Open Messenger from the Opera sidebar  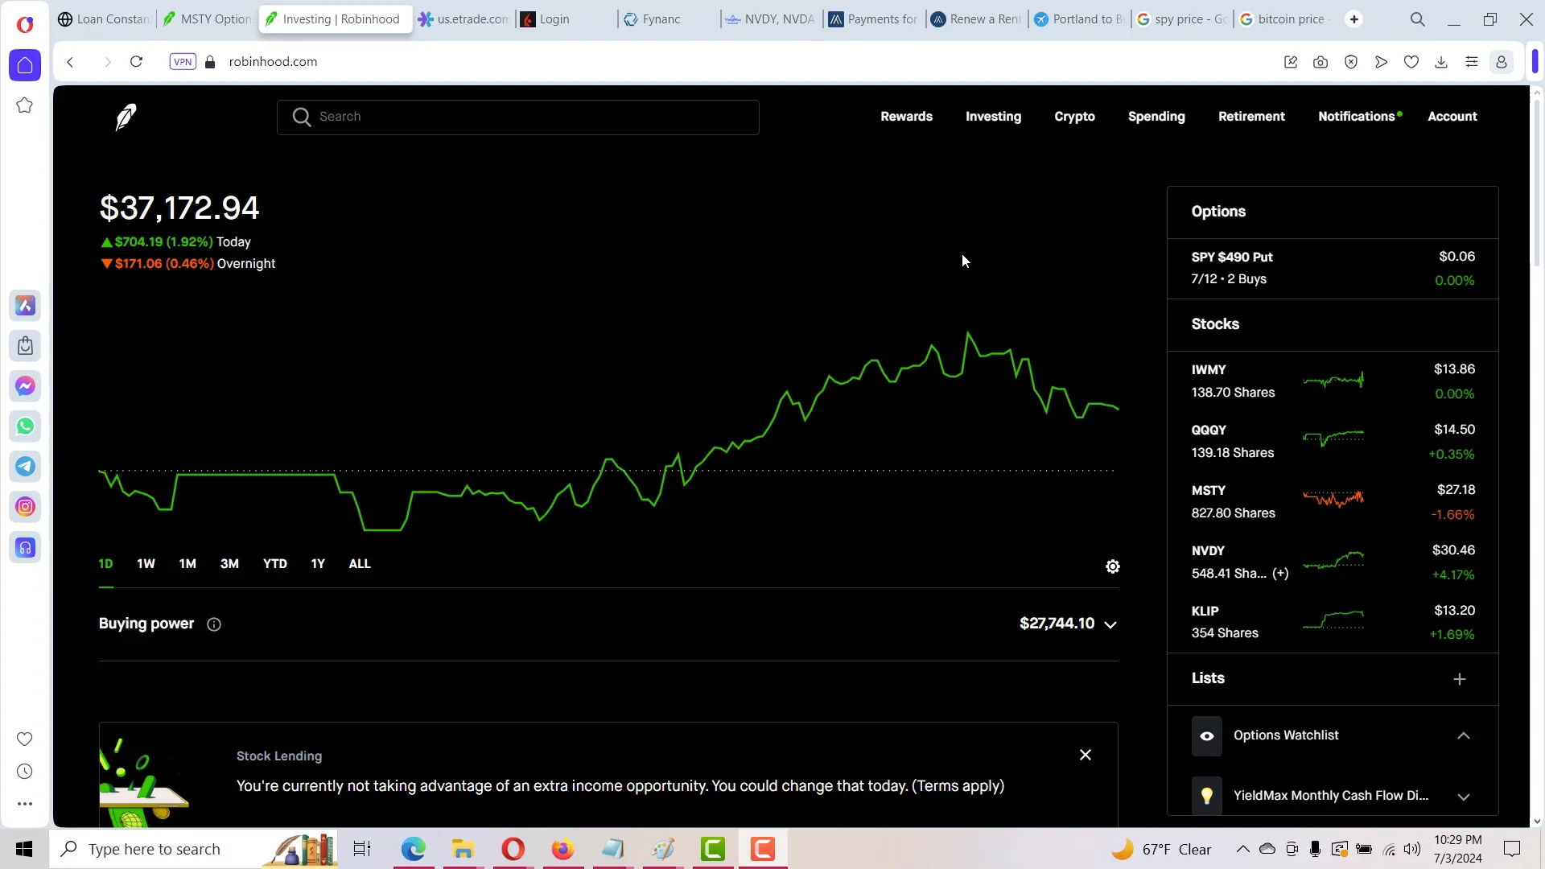[x=25, y=385]
